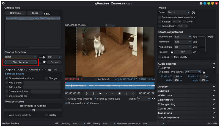
Task: Open the cropping Pre-settings 4/3 dropdown
Action: point(193,72)
